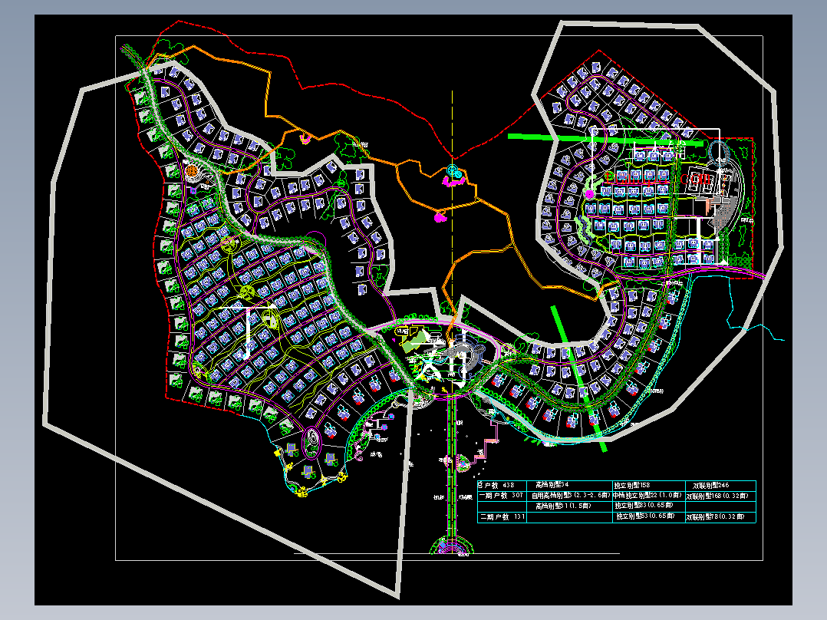Click the '高档别墅34' table cell
Viewport: 827px width, 620px height.
pos(569,486)
